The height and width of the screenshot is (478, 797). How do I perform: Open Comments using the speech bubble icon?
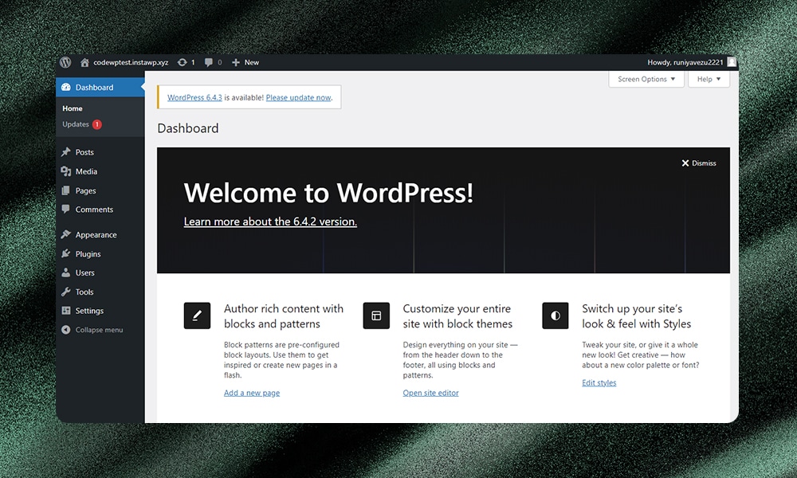66,210
